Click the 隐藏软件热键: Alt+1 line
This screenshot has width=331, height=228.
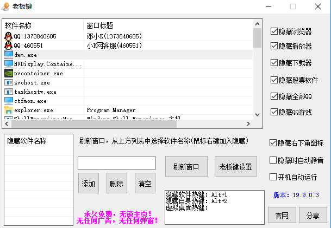coord(196,194)
